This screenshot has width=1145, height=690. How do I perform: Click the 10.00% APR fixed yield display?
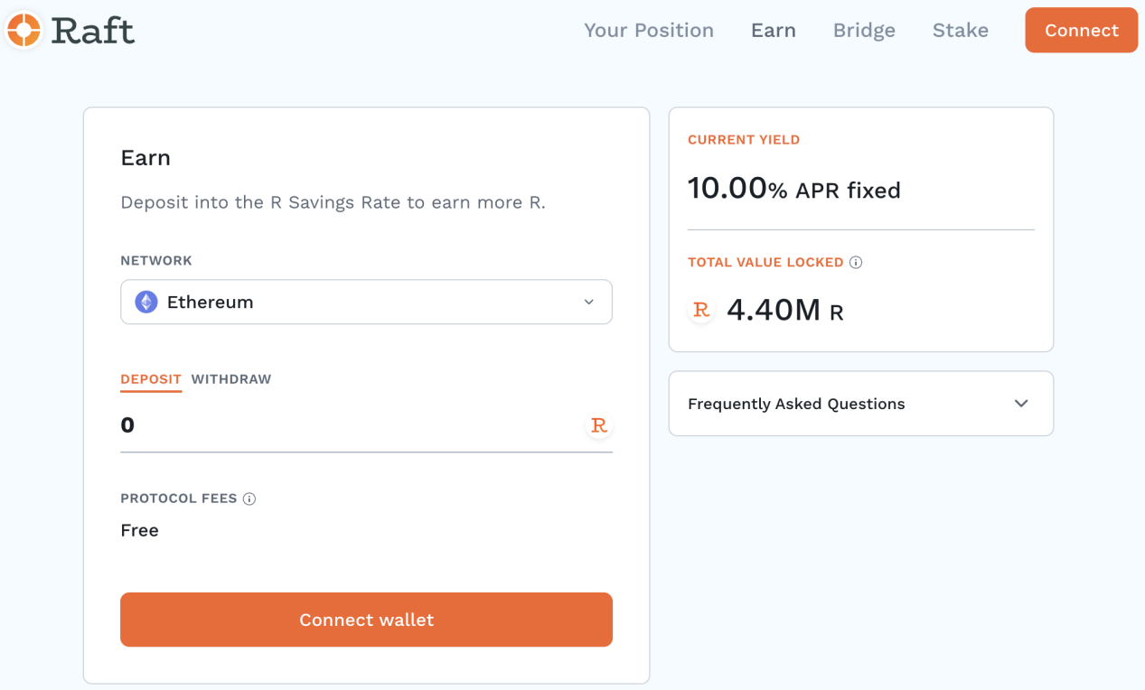pos(793,191)
